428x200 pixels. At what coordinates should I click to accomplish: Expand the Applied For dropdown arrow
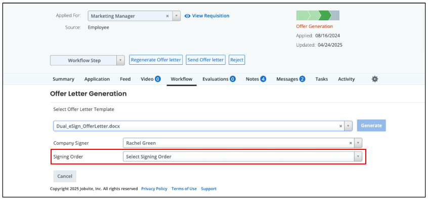point(177,16)
